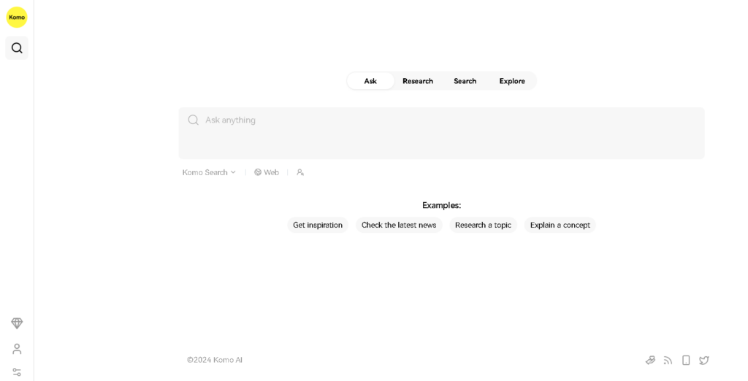The width and height of the screenshot is (748, 381).
Task: Focus the Ask anything input box
Action: pyautogui.click(x=441, y=132)
